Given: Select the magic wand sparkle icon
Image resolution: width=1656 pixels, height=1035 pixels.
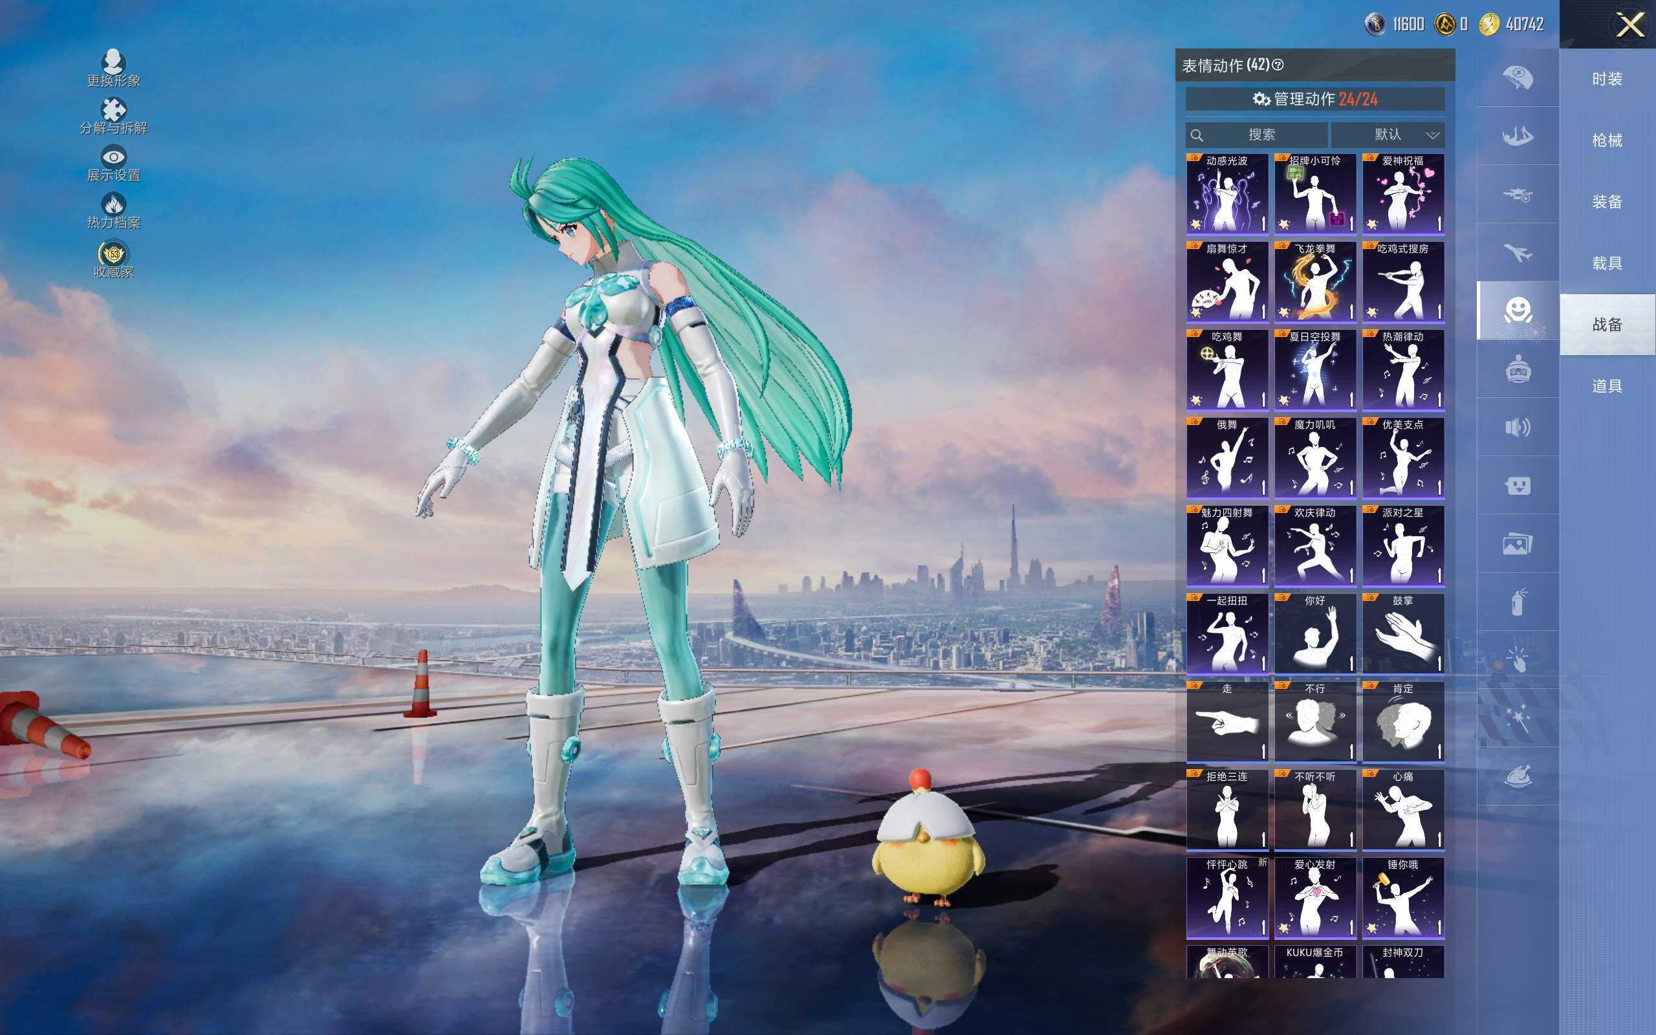Looking at the screenshot, I should click(x=1518, y=718).
